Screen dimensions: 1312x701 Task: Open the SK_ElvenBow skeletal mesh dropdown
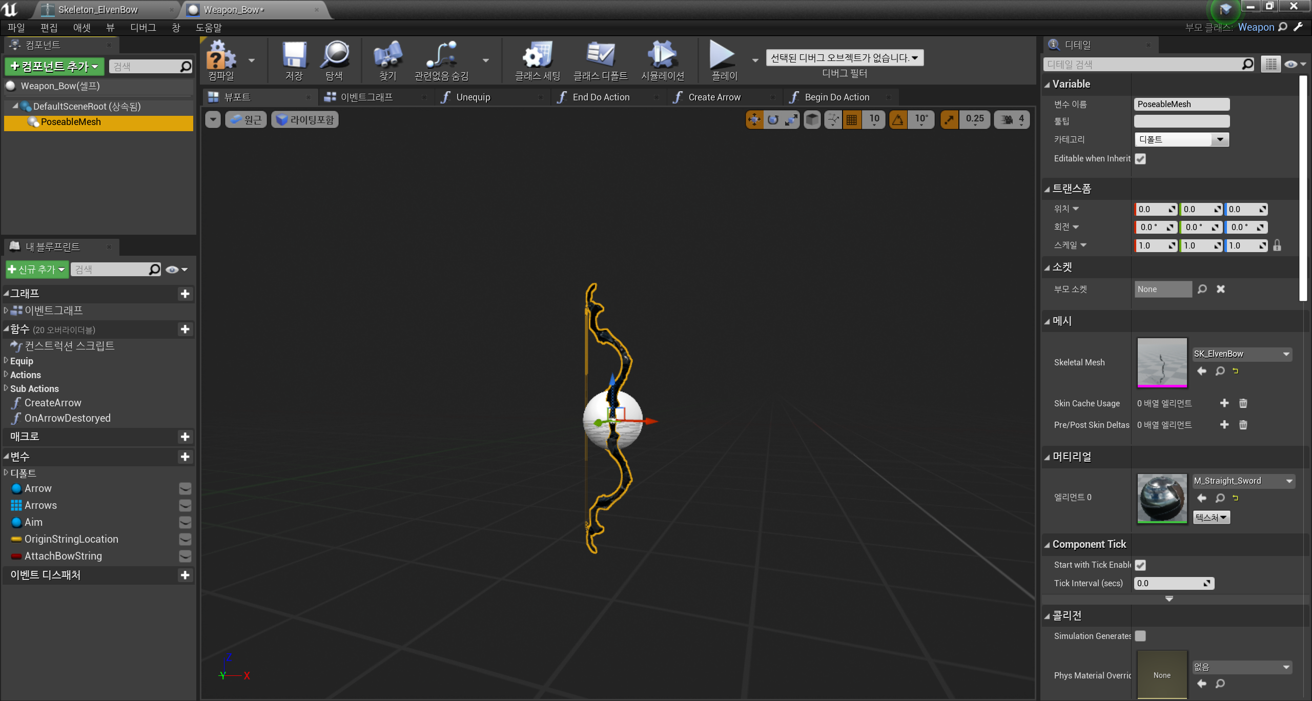point(1241,354)
